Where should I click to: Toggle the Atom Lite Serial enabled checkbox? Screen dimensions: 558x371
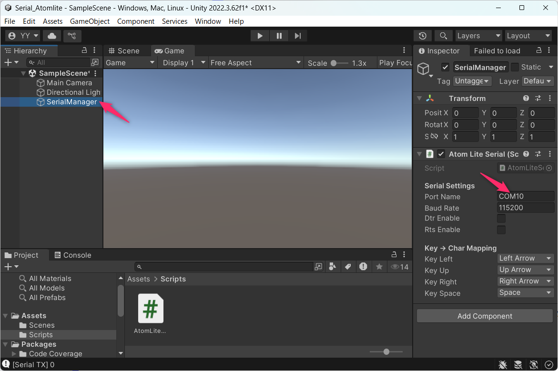[x=441, y=154]
